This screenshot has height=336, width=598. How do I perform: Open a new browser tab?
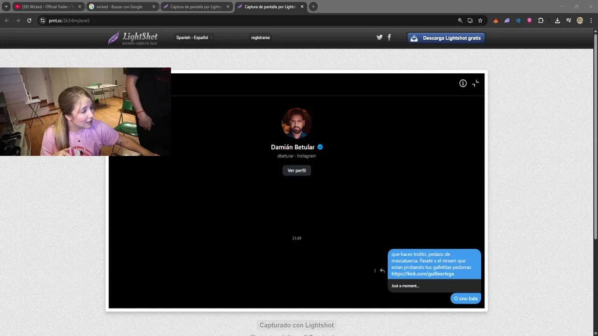[313, 7]
